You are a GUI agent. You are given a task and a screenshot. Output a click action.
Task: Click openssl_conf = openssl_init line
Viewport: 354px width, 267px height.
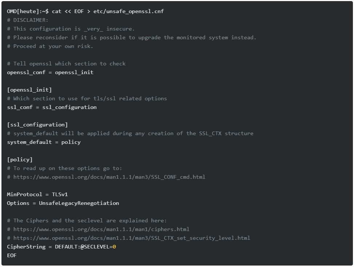50,72
